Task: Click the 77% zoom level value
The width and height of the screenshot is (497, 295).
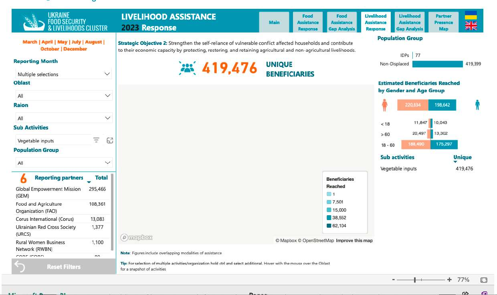Action: pos(463,280)
